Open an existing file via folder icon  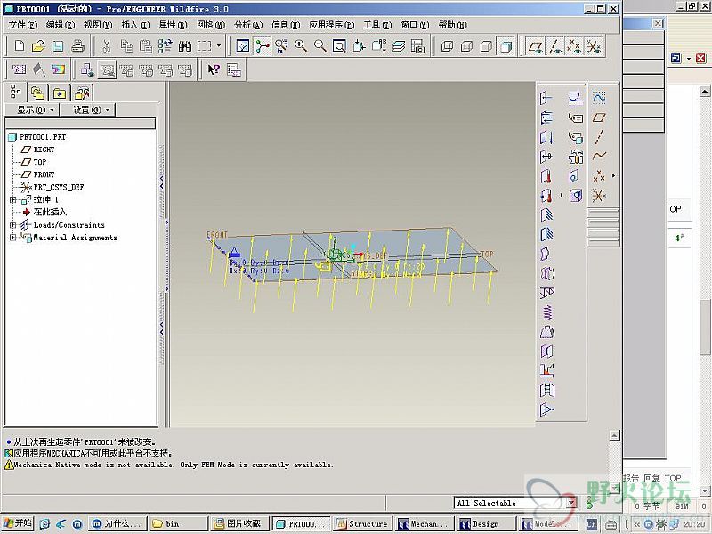(38, 46)
